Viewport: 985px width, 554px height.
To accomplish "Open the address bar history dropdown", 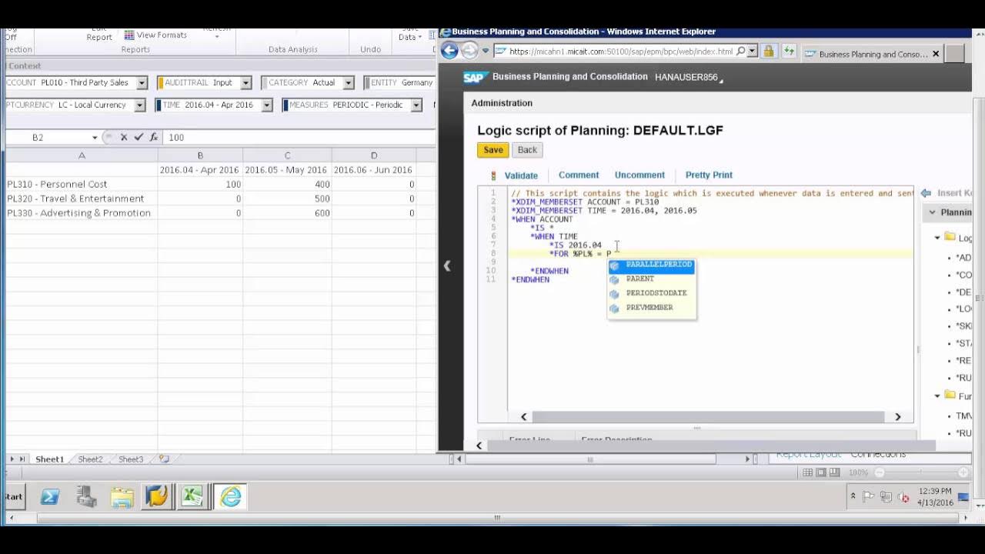I will (752, 52).
